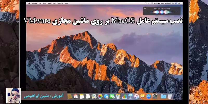Open the Help menu
Viewport: 208px width, 104px height.
[x=67, y=3]
